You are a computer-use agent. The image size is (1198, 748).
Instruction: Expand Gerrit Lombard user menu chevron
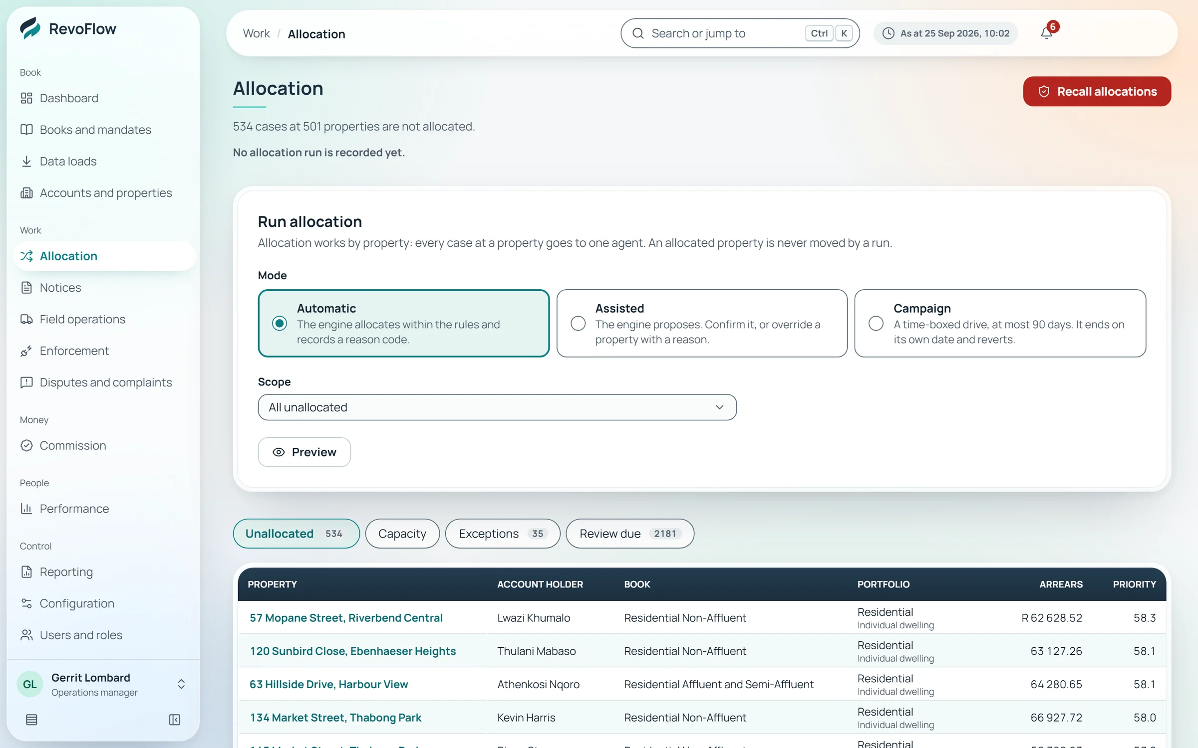click(181, 684)
